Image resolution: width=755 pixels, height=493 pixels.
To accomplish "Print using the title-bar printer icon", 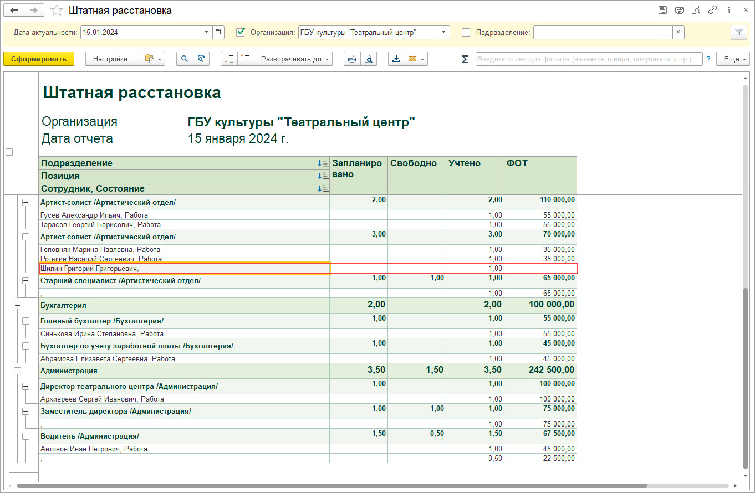I will tap(680, 10).
